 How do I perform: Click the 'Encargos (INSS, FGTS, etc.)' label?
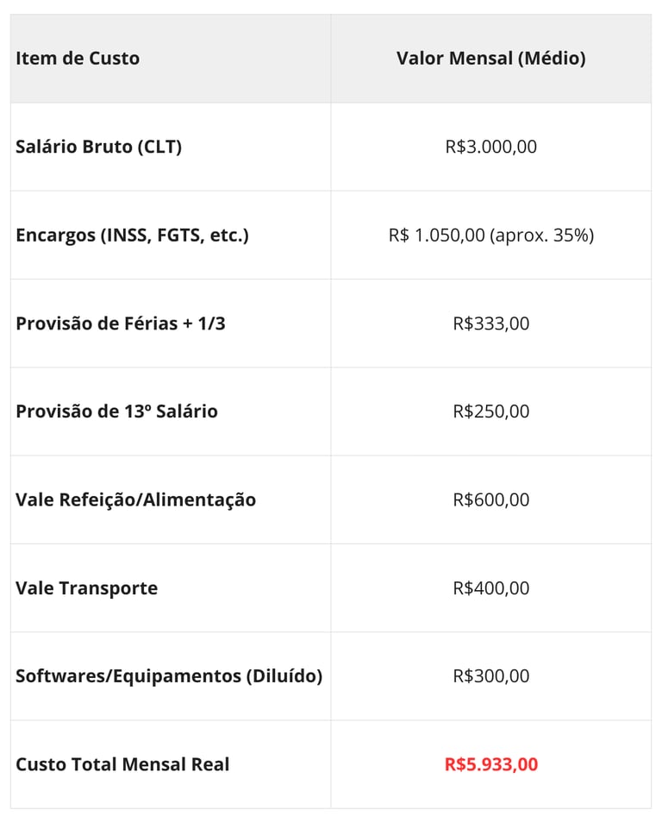132,235
